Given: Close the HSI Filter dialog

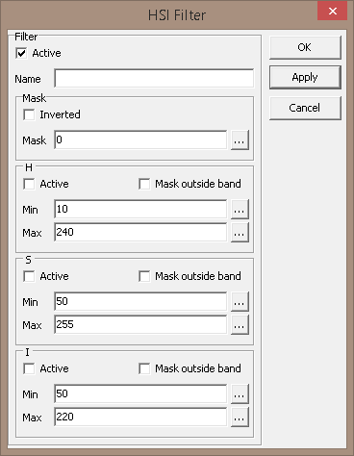Looking at the screenshot, I should [x=333, y=12].
